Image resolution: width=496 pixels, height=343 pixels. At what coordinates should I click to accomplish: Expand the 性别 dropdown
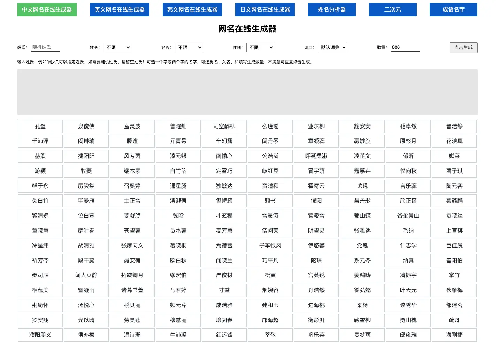(x=260, y=47)
